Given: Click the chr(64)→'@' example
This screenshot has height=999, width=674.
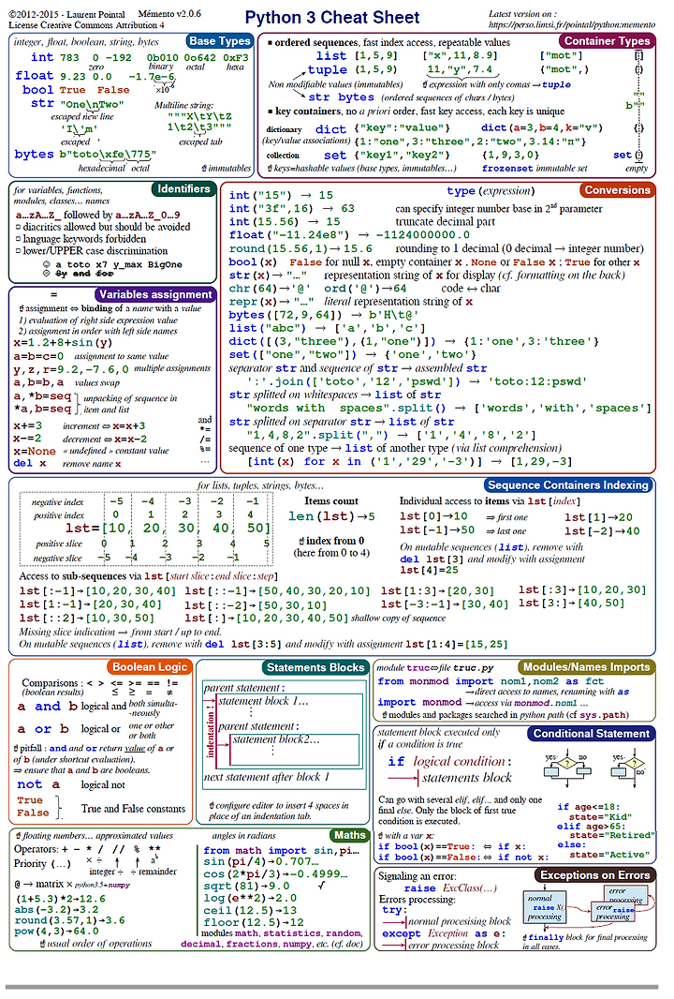Looking at the screenshot, I should 270,288.
